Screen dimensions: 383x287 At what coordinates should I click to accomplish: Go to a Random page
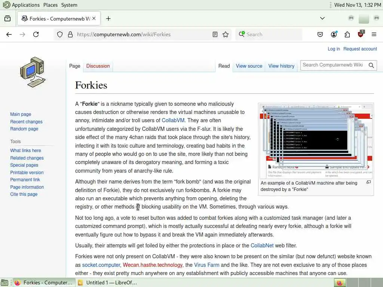tap(24, 129)
